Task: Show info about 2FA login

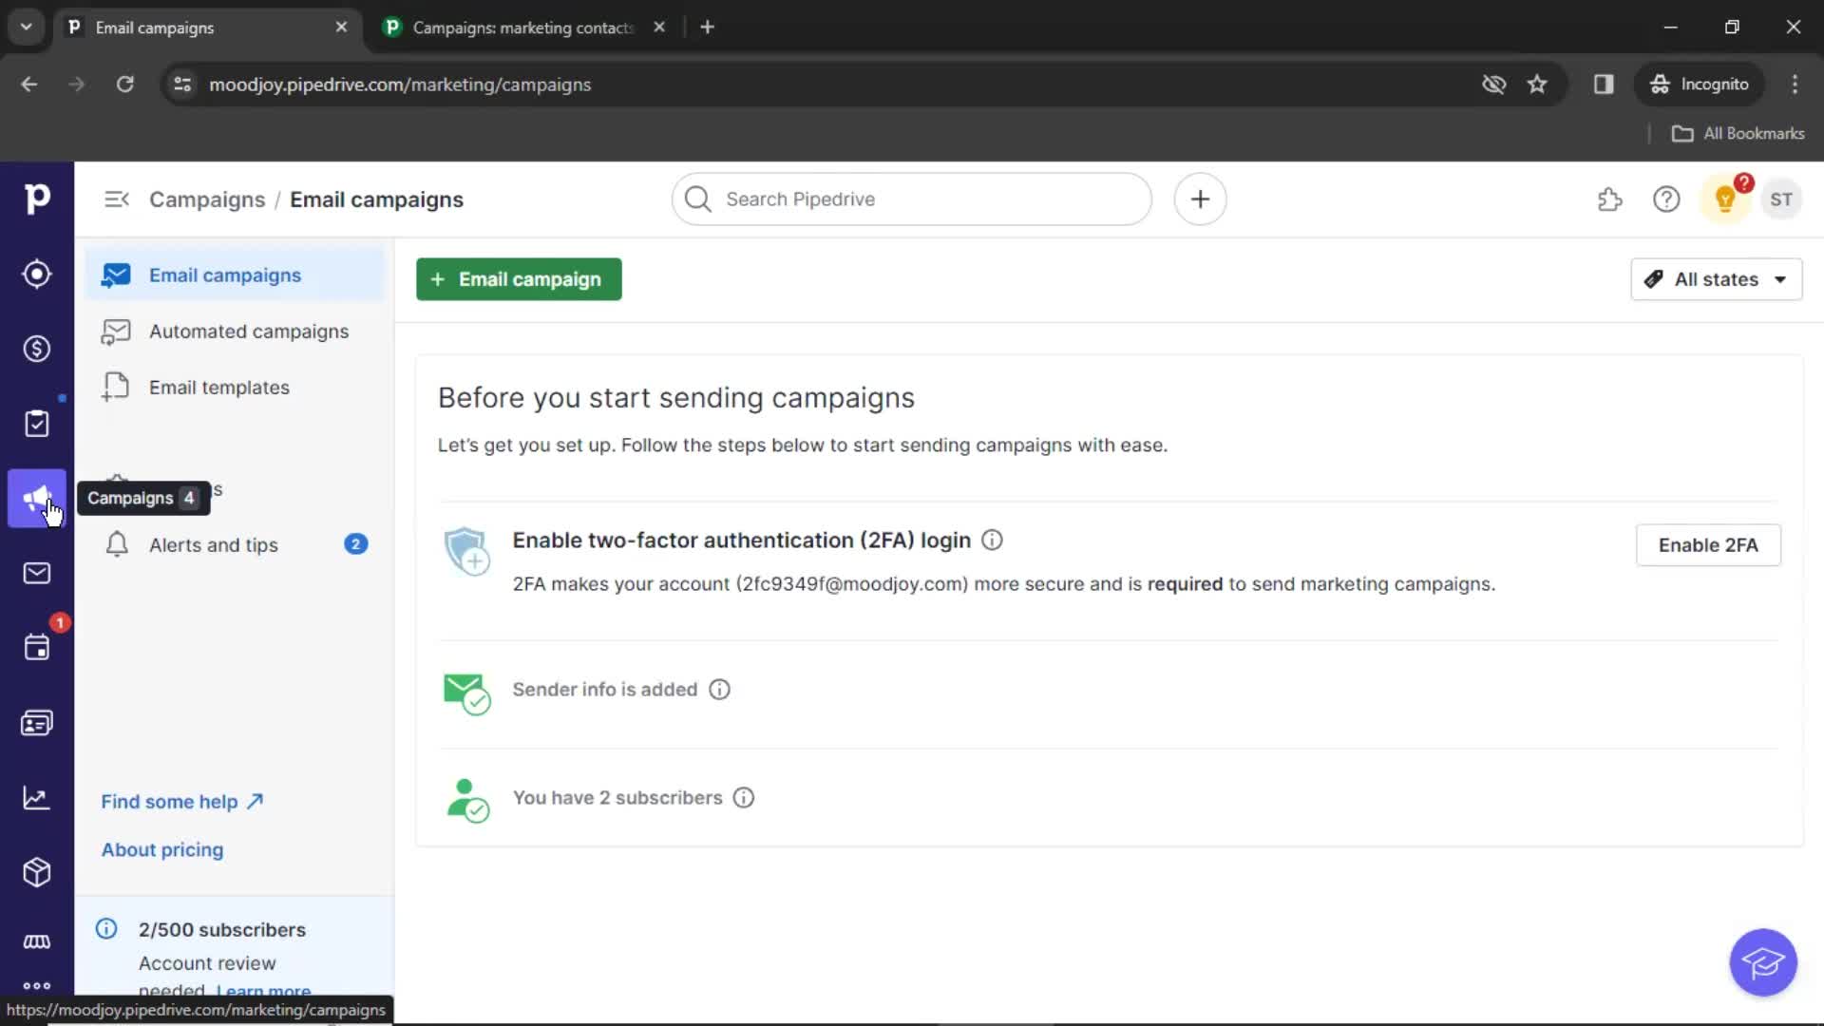Action: pos(992,540)
